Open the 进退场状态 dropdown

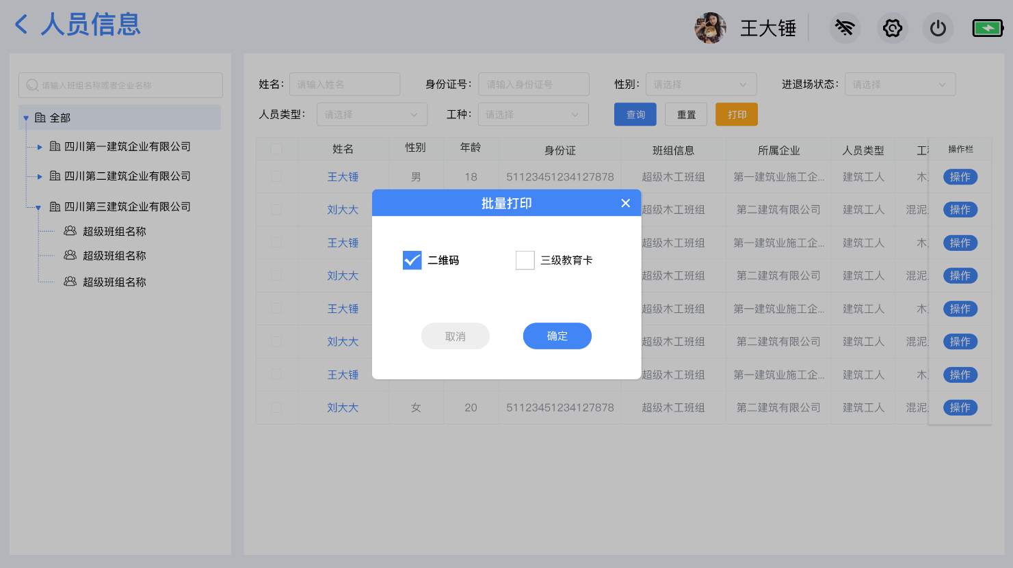click(x=899, y=84)
